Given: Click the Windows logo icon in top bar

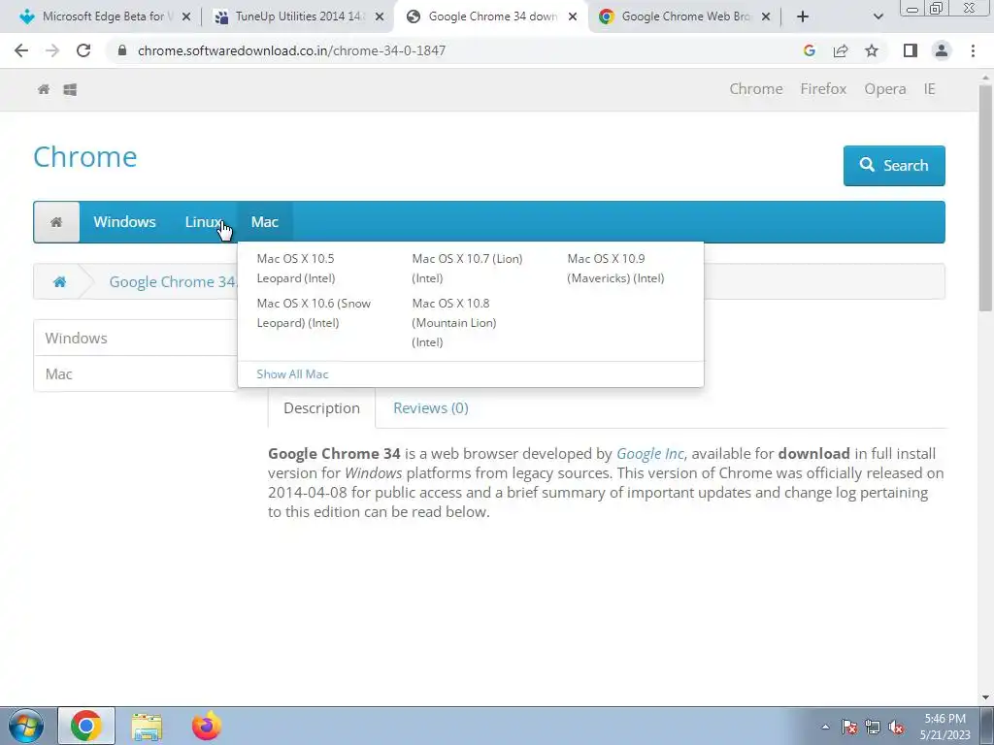Looking at the screenshot, I should [70, 89].
